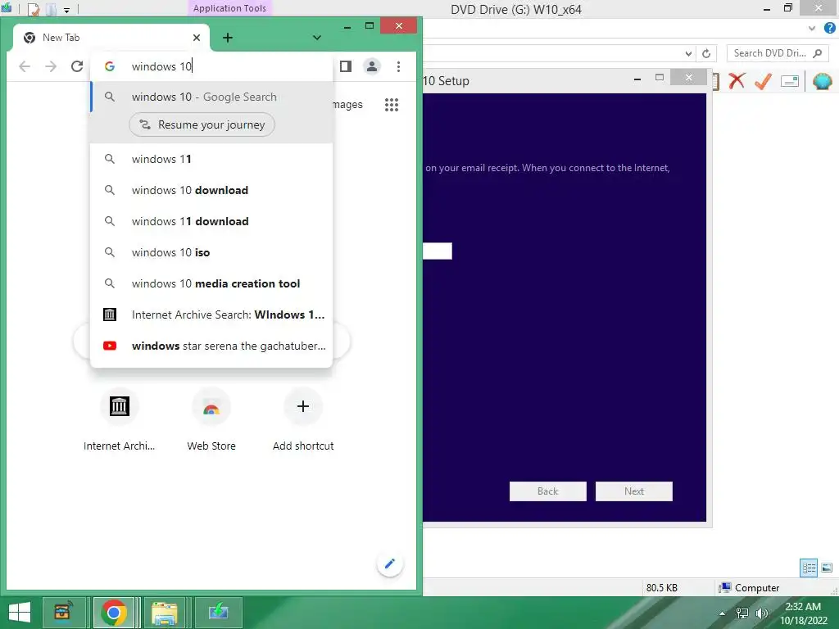Viewport: 839px width, 629px height.
Task: Open Explorer Help question mark
Action: [x=829, y=28]
